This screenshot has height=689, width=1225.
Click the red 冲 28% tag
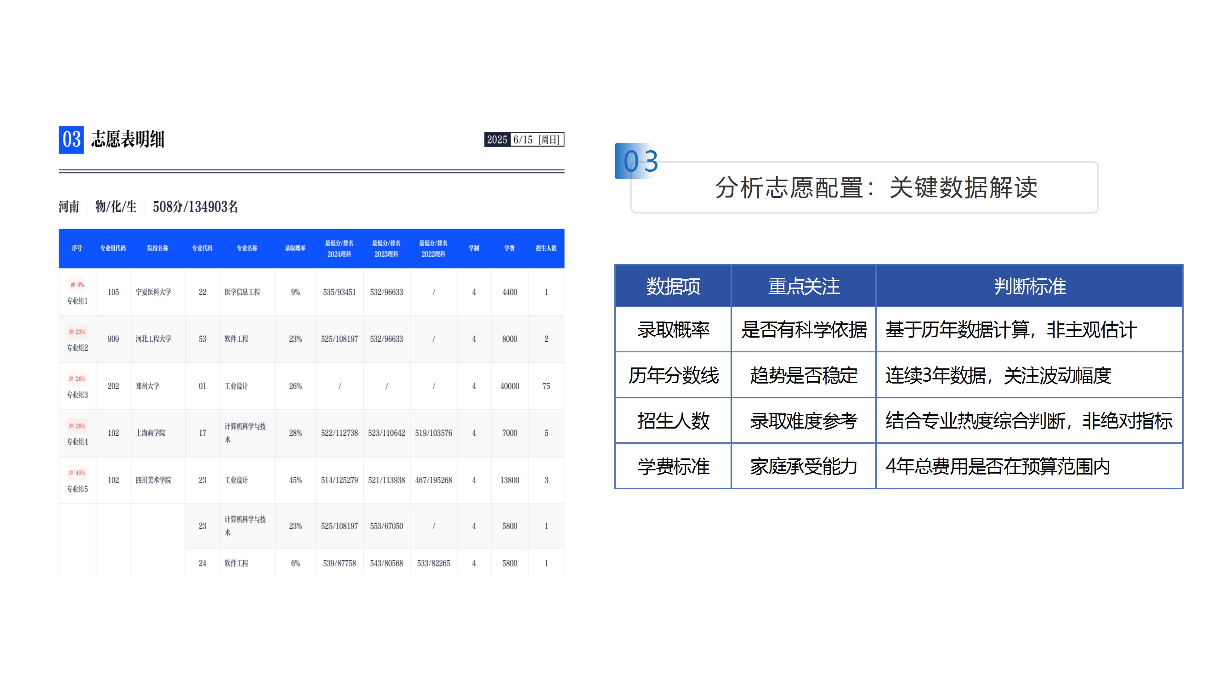77,426
